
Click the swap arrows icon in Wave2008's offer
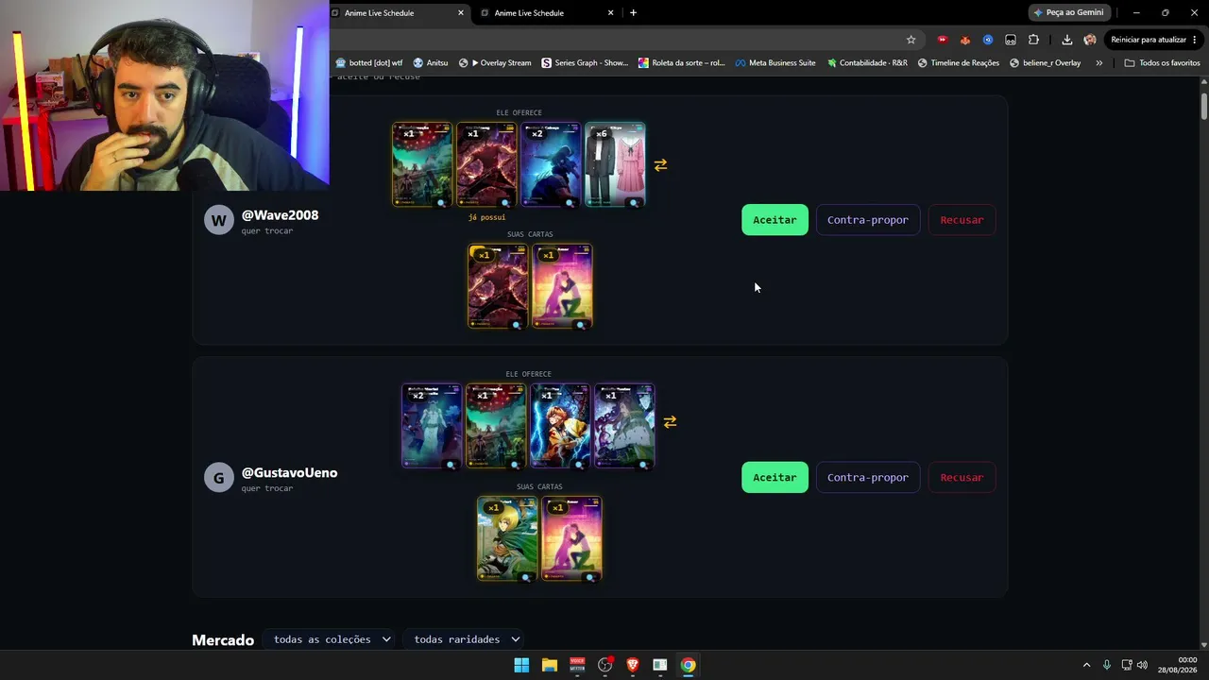point(660,165)
